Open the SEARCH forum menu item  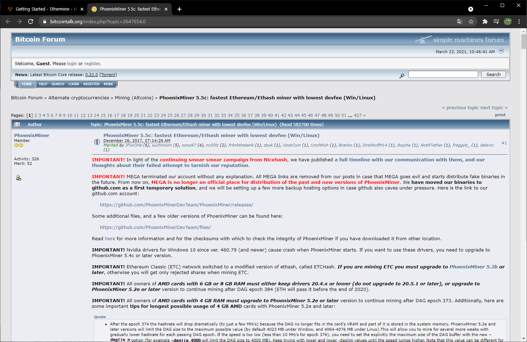tap(58, 84)
